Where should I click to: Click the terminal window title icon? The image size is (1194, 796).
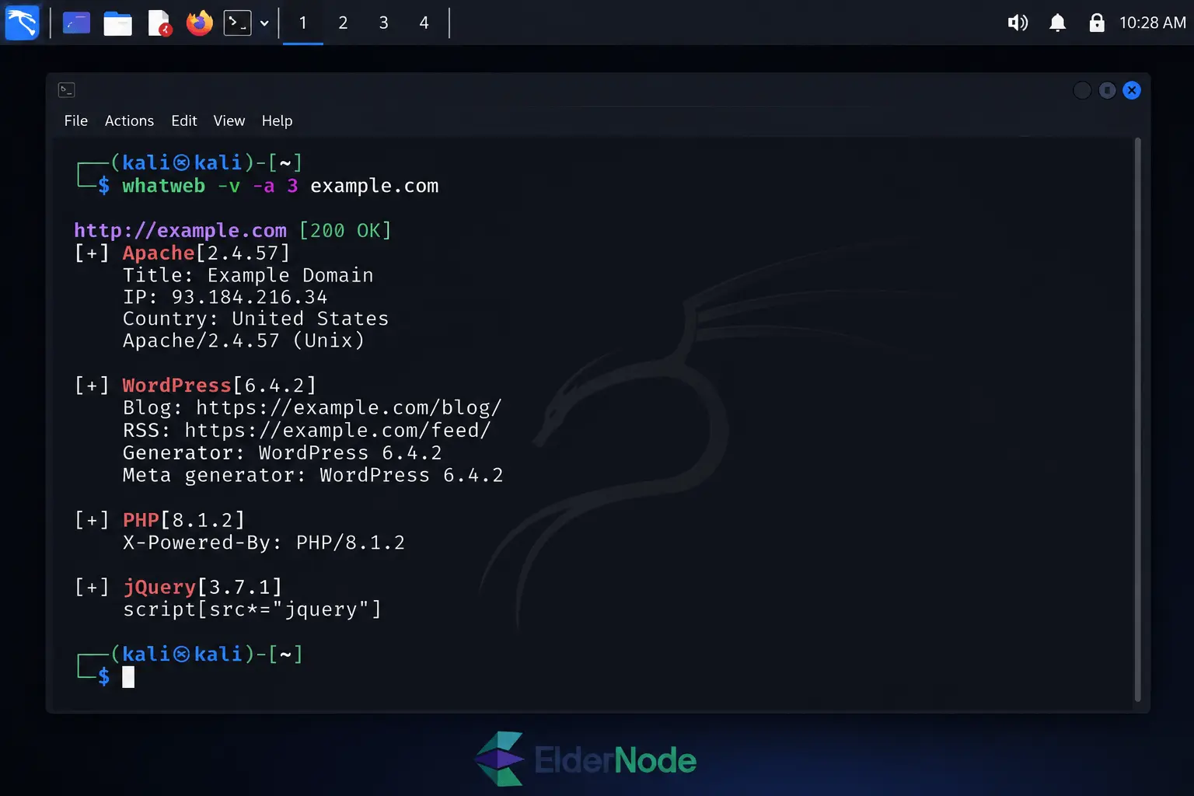[67, 90]
